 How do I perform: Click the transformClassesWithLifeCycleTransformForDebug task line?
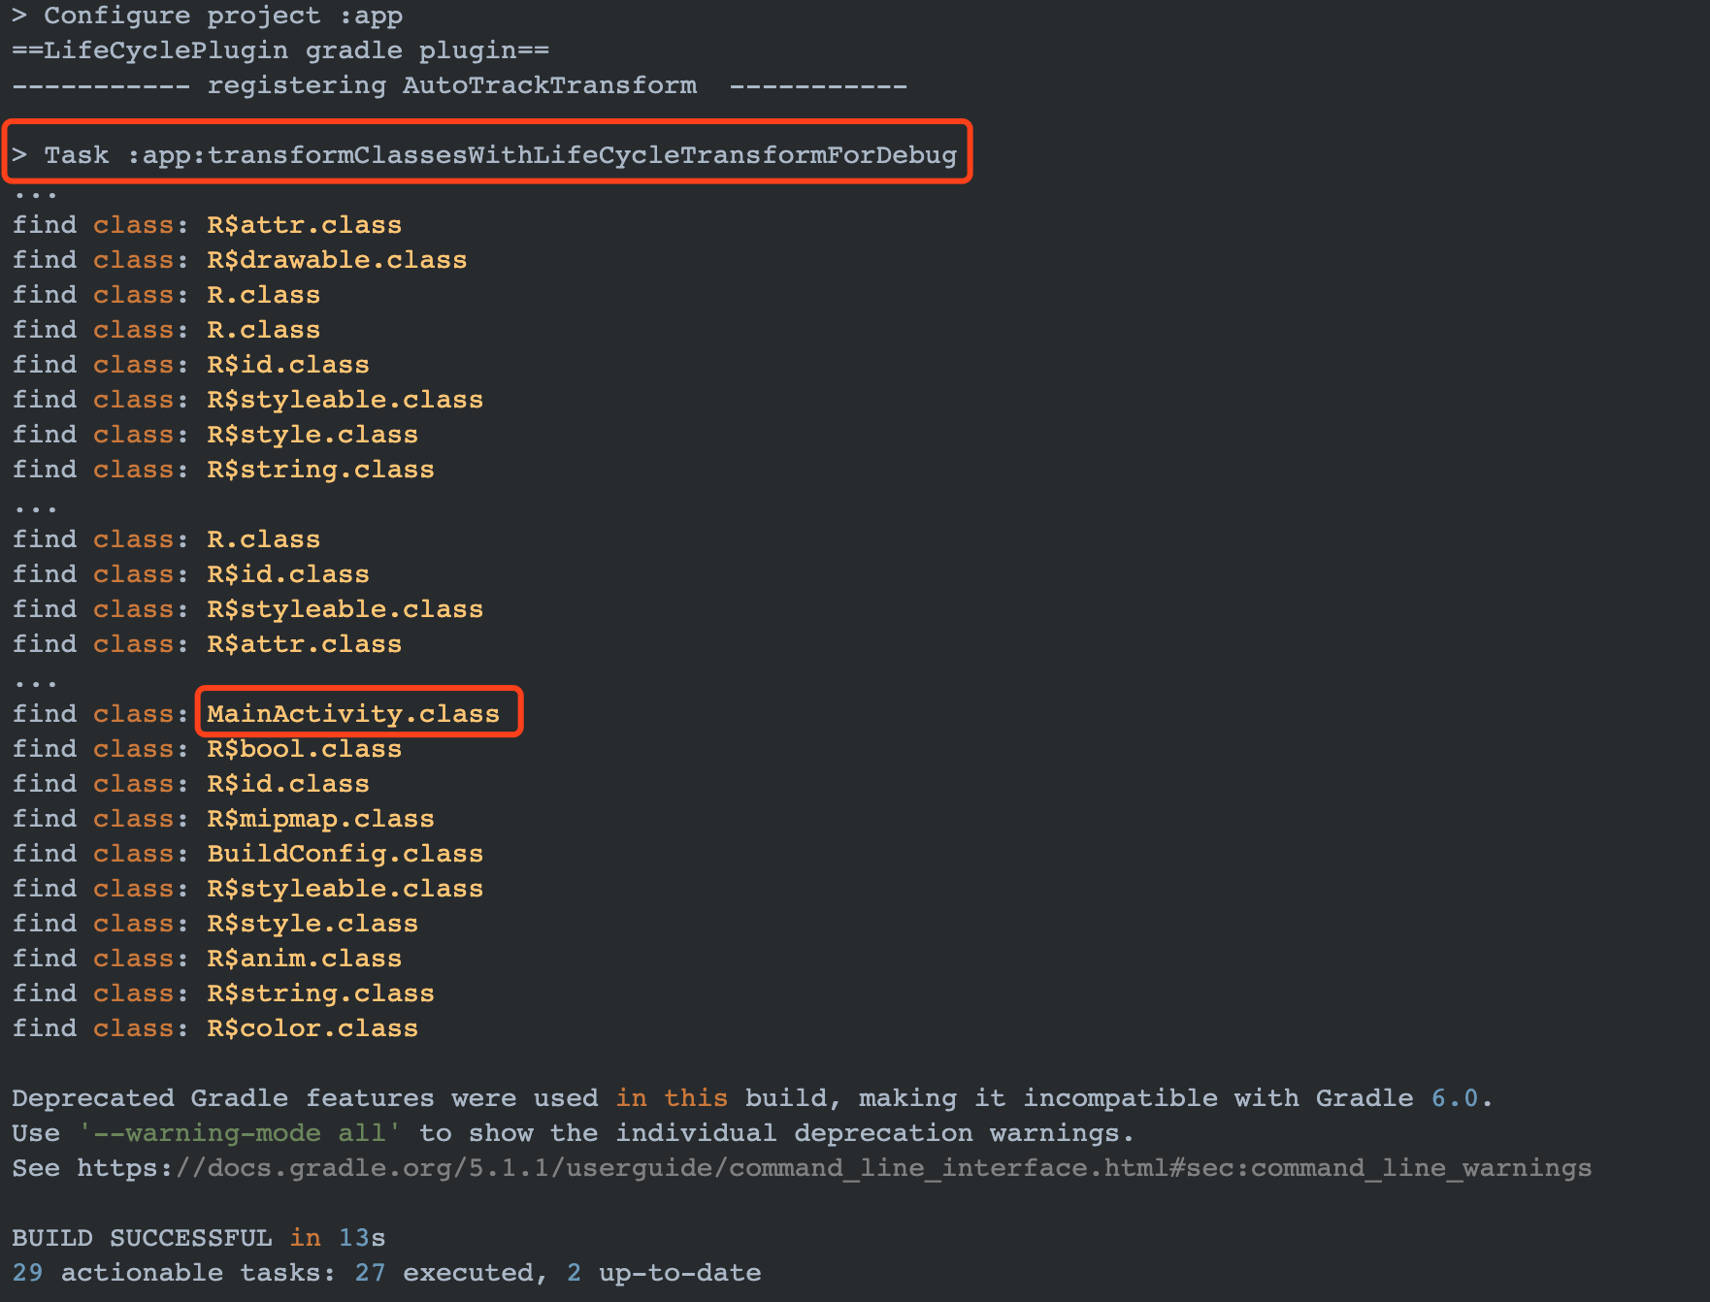[484, 155]
